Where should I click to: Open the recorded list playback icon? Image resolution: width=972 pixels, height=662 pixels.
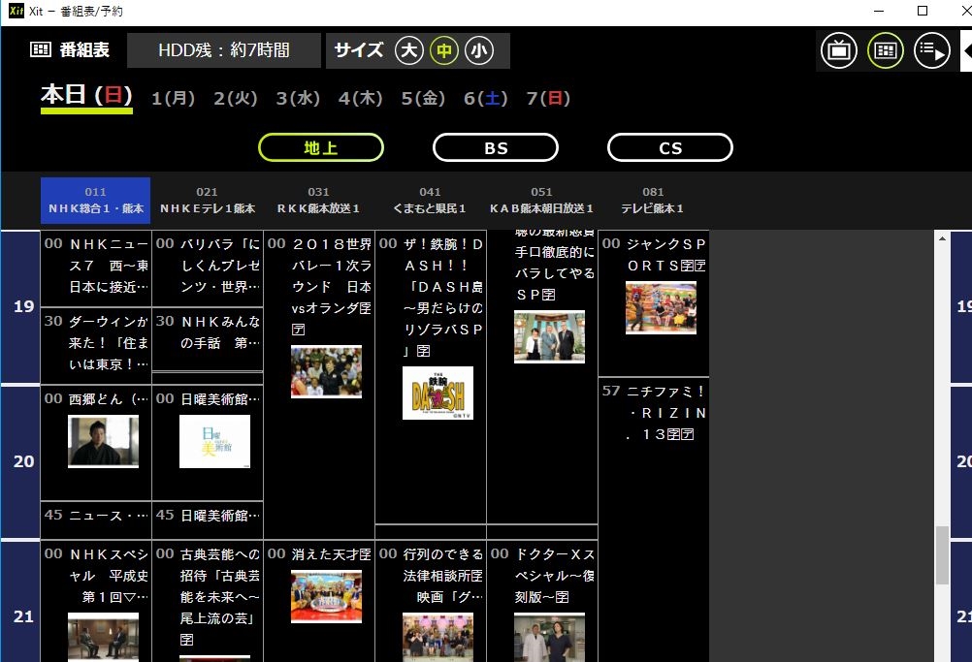pos(931,50)
